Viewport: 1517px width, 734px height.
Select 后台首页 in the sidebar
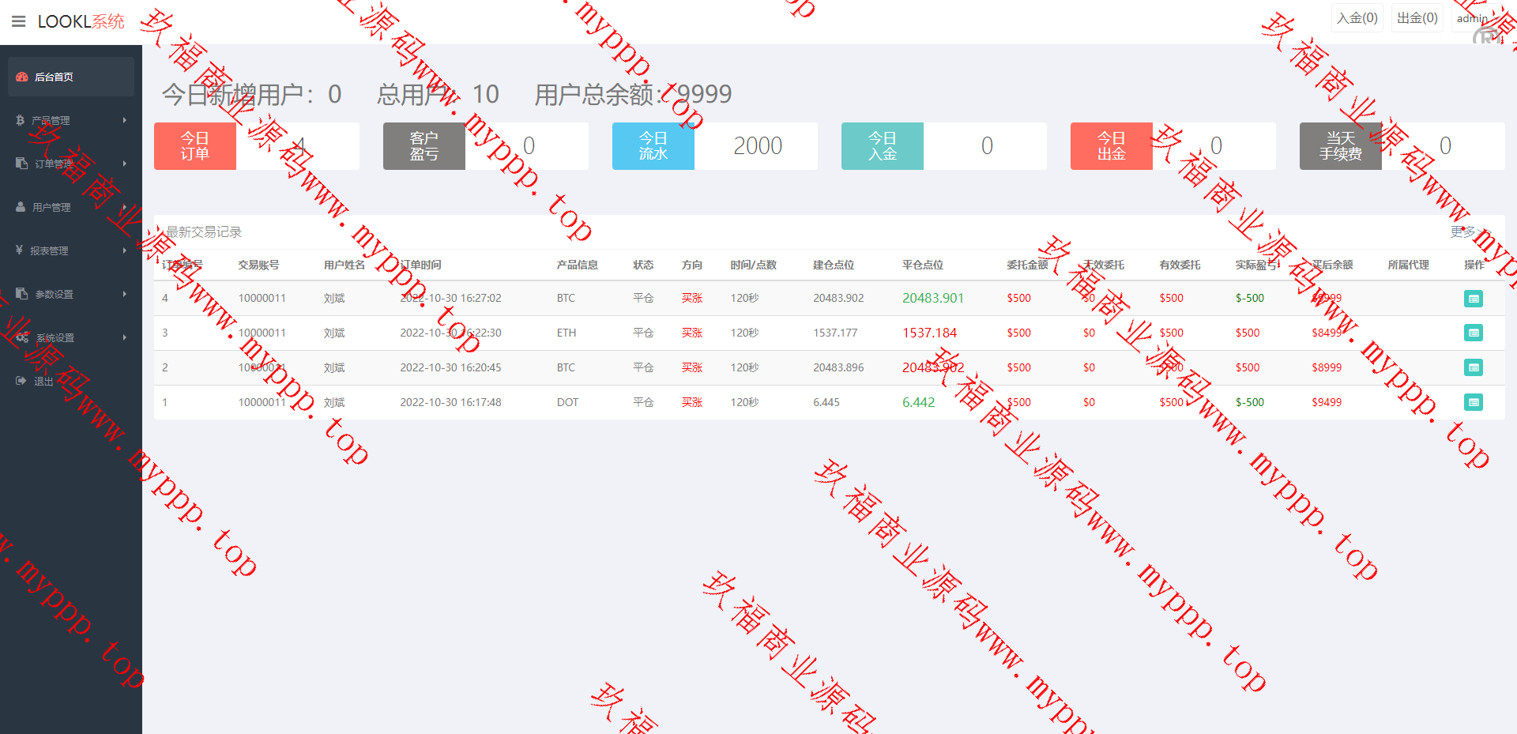[54, 77]
